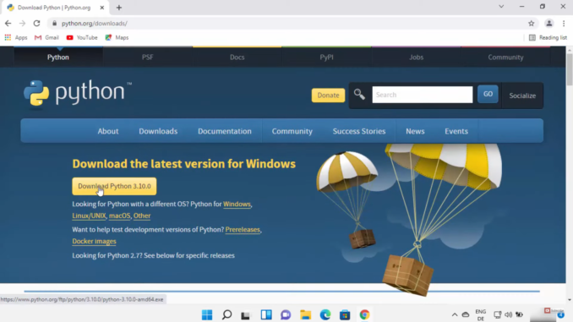The width and height of the screenshot is (573, 322).
Task: Open taskbar Search
Action: point(227,314)
